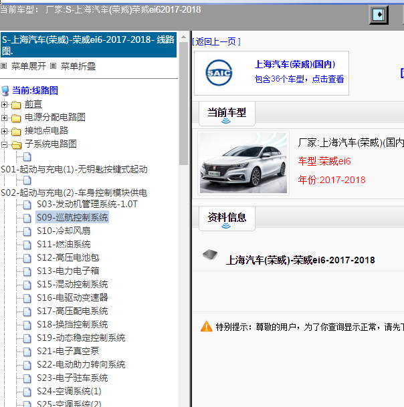Click the document icon beside S22-电动助力转向系统
This screenshot has width=404, height=407.
coord(27,365)
